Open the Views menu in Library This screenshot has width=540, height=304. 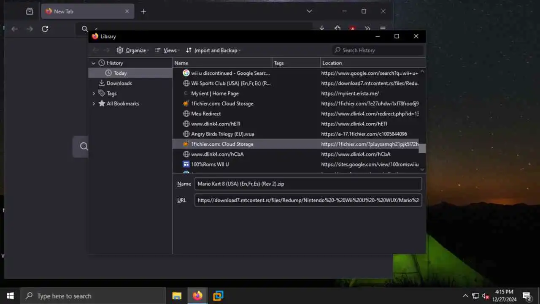pos(167,50)
